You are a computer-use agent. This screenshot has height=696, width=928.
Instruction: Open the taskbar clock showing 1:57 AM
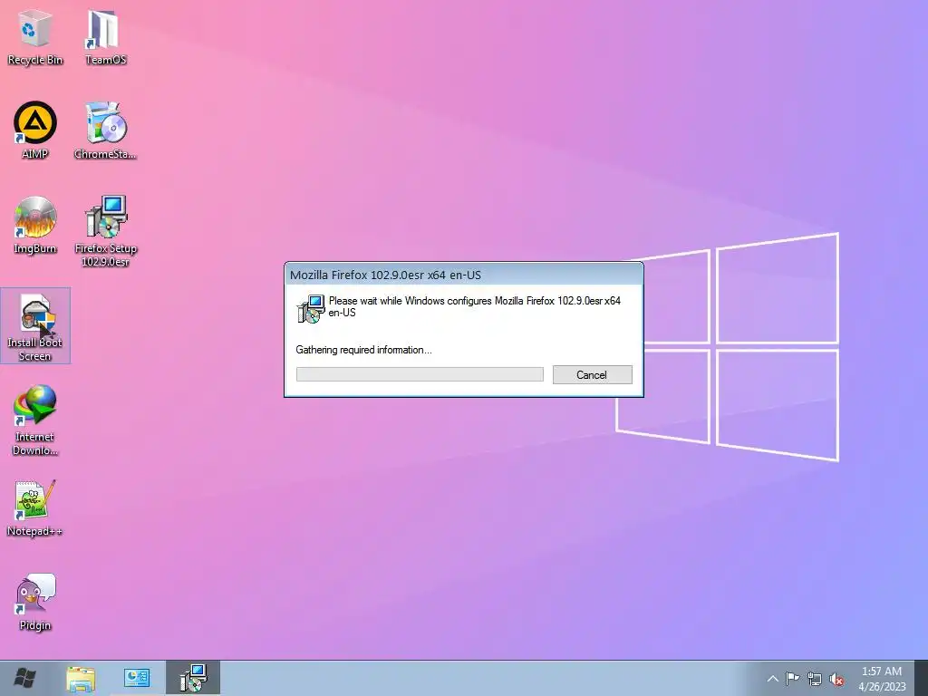(882, 678)
